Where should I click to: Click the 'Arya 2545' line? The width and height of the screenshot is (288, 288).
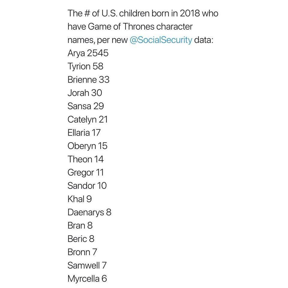(x=88, y=53)
